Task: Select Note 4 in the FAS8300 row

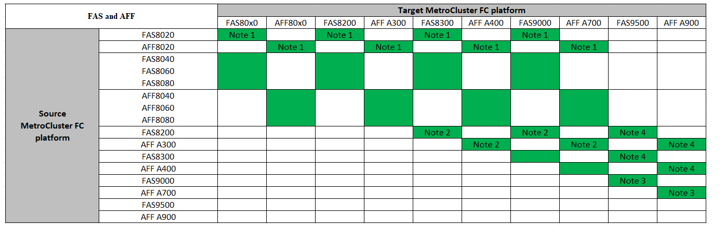Action: click(632, 157)
